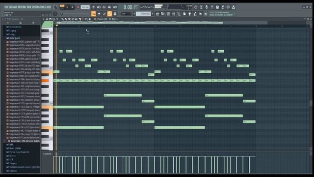Click the tempo display
This screenshot has width=314, height=177.
pos(85,7)
